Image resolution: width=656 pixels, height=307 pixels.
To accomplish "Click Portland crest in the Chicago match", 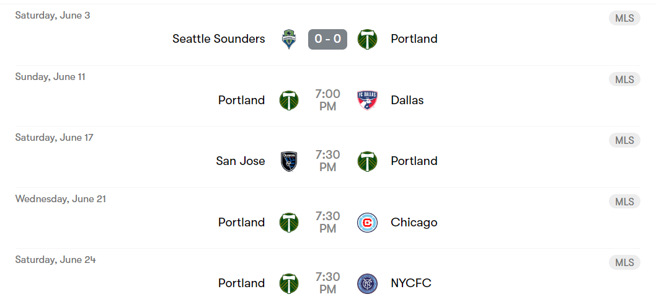I will click(x=289, y=222).
